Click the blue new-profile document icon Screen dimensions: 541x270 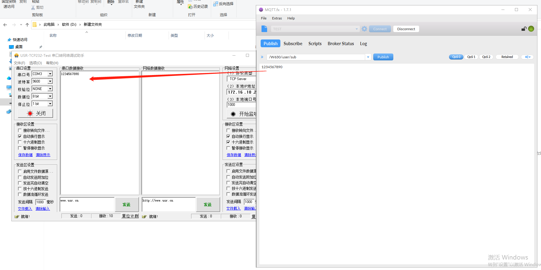264,29
